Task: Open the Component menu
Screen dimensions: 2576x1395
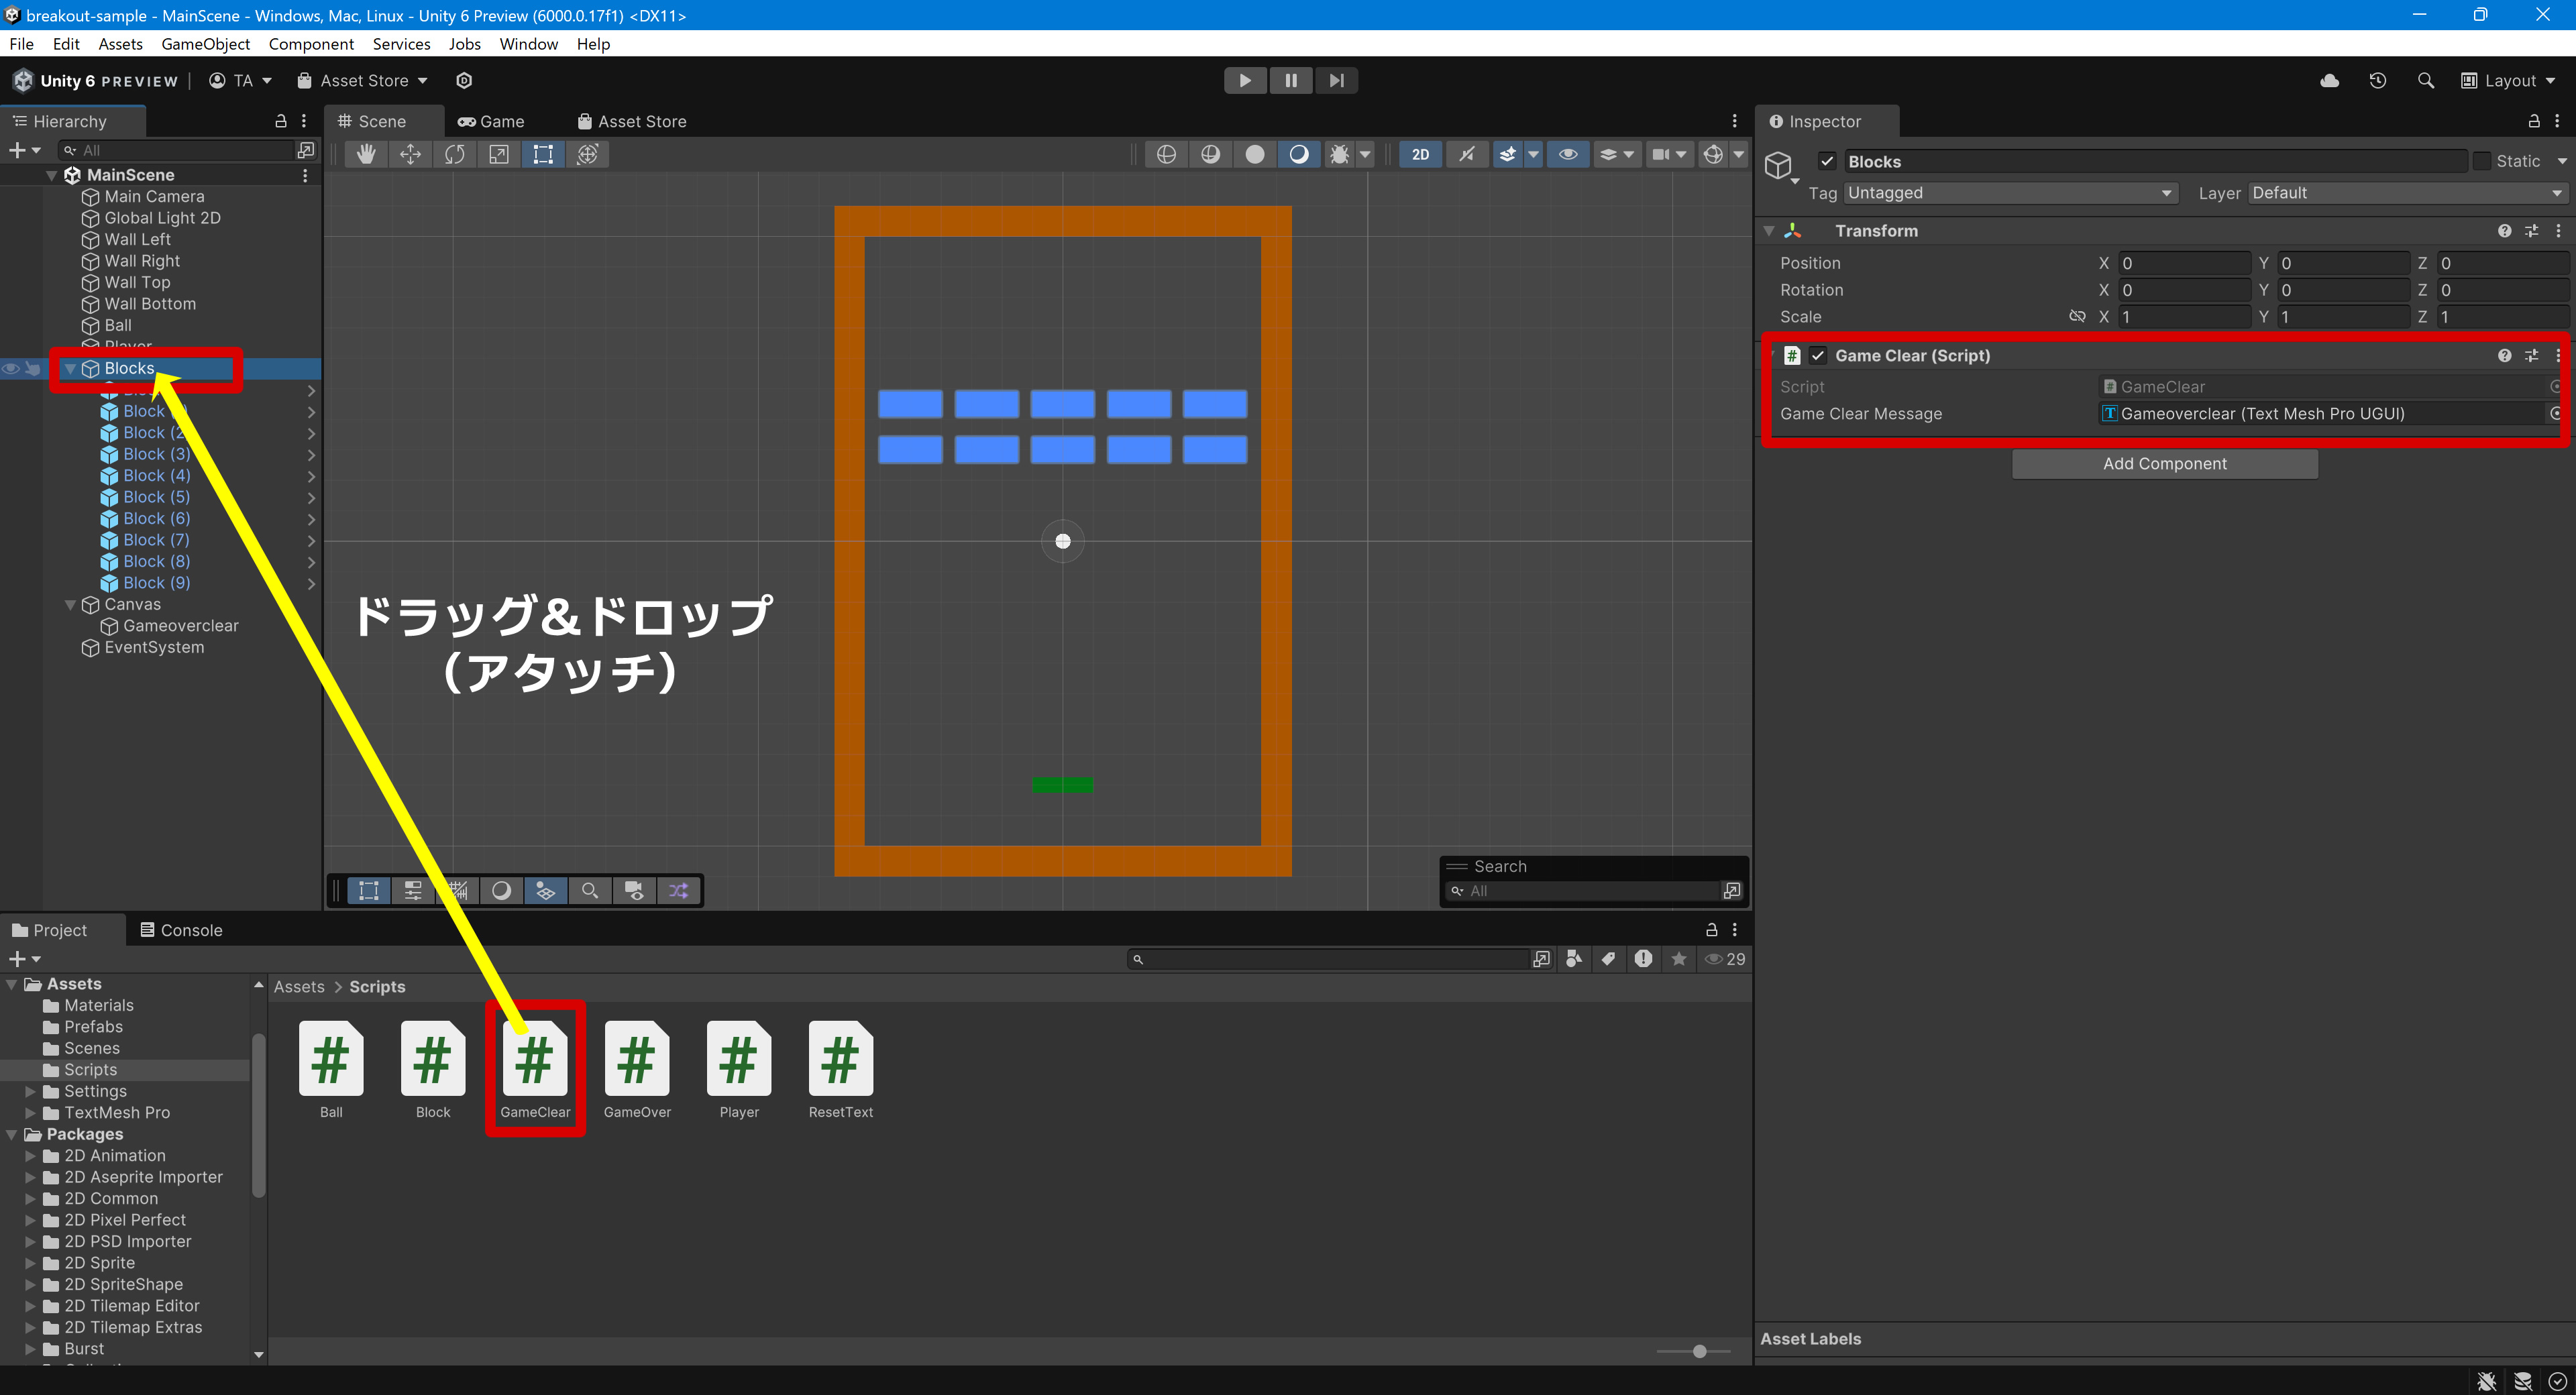Action: 311,44
